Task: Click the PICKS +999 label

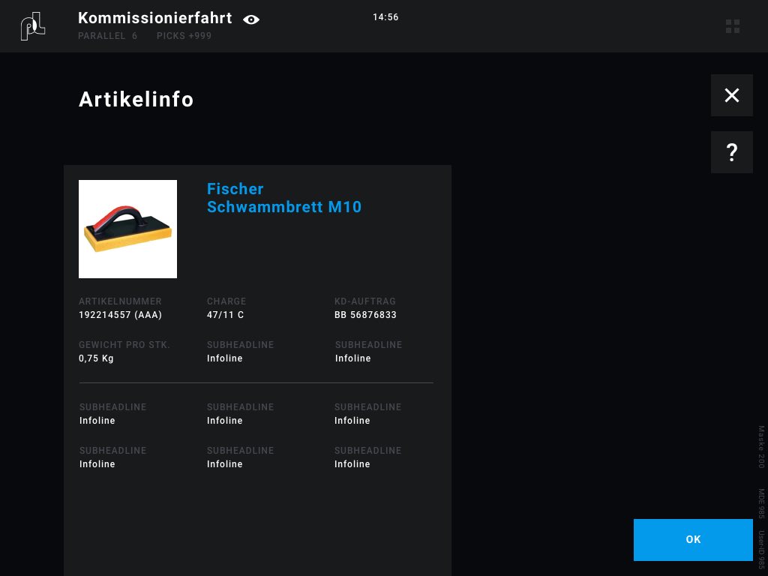Action: tap(184, 36)
